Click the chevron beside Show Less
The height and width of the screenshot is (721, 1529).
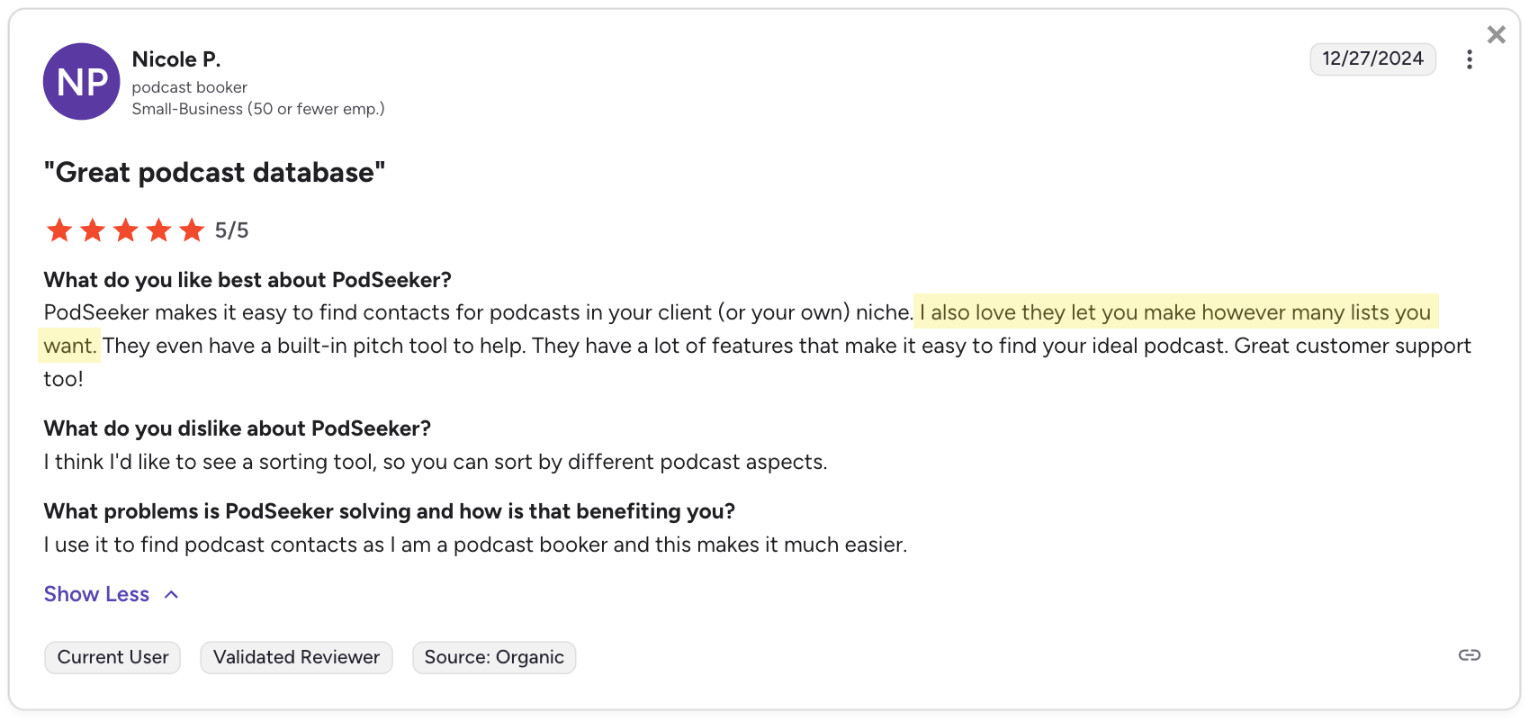coord(171,594)
